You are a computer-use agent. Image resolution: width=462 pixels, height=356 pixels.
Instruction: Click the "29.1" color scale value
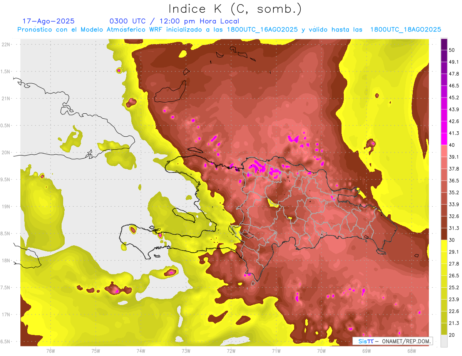tap(454, 252)
